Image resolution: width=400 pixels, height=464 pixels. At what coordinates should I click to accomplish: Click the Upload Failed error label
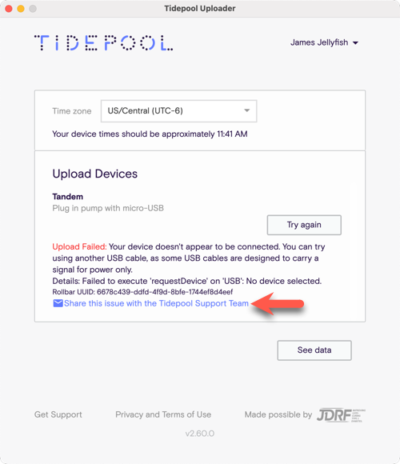79,246
